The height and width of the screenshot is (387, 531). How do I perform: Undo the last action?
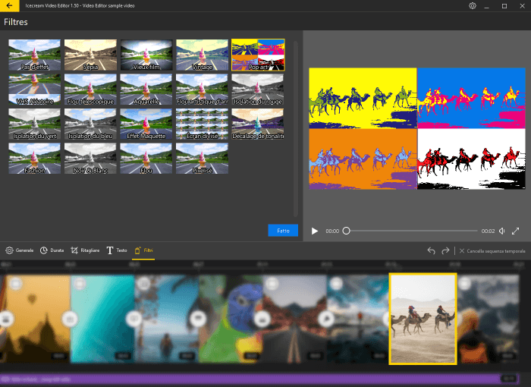point(431,250)
